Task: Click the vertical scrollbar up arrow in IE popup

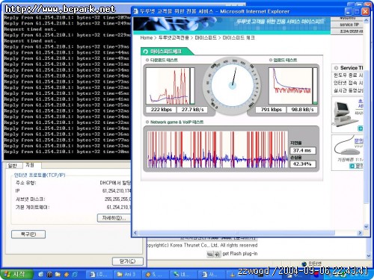Action: (366, 20)
